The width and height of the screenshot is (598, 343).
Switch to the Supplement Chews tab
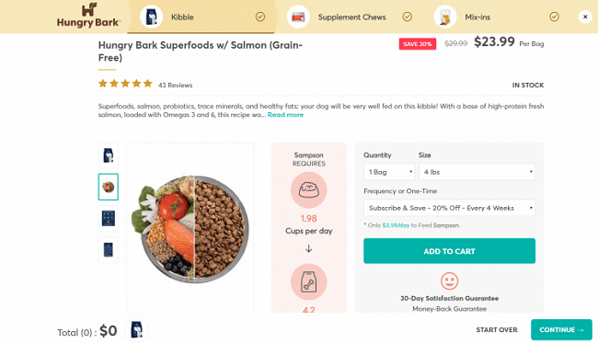(351, 17)
